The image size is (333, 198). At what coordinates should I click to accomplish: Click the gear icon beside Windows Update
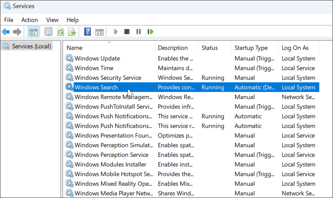coord(69,58)
